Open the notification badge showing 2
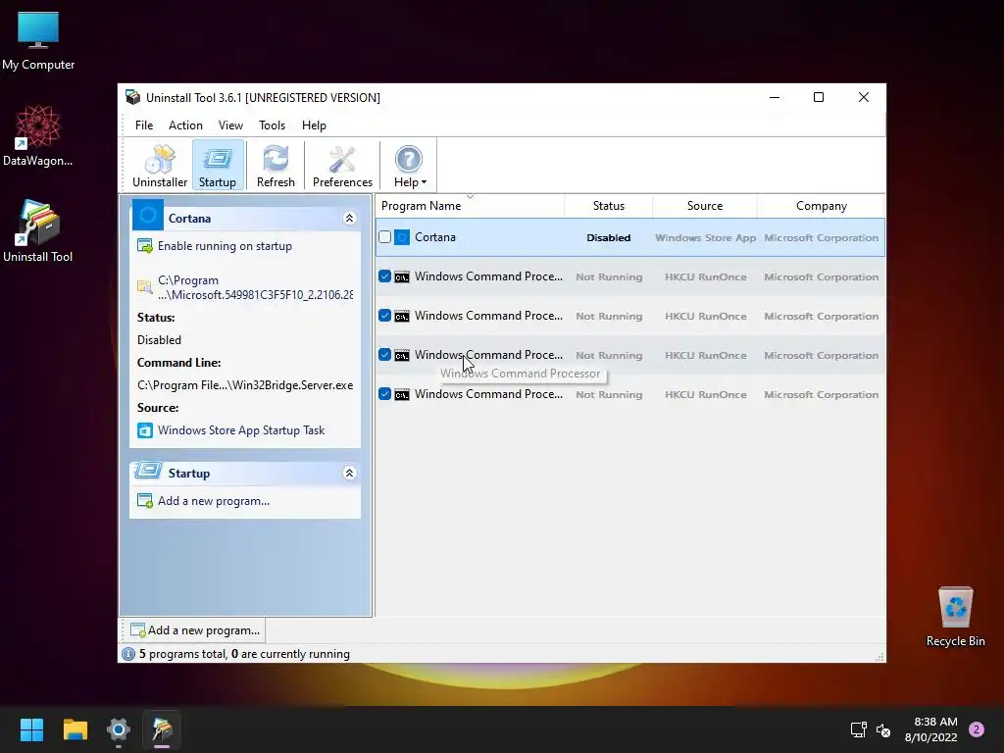 977,729
